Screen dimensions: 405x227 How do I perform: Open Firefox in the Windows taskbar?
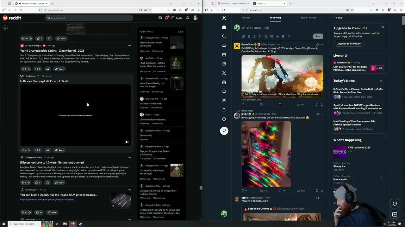[x=72, y=224]
